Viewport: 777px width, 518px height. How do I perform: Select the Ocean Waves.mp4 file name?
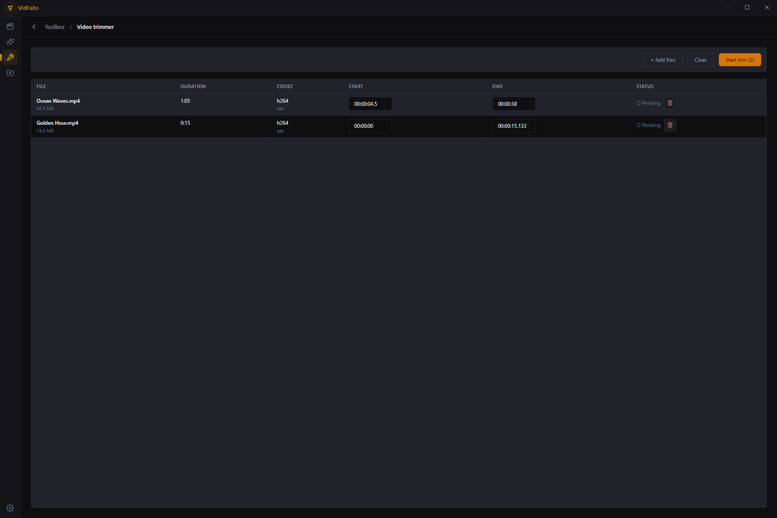click(x=58, y=101)
